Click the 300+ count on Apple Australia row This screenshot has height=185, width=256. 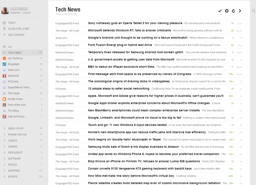[231, 96]
